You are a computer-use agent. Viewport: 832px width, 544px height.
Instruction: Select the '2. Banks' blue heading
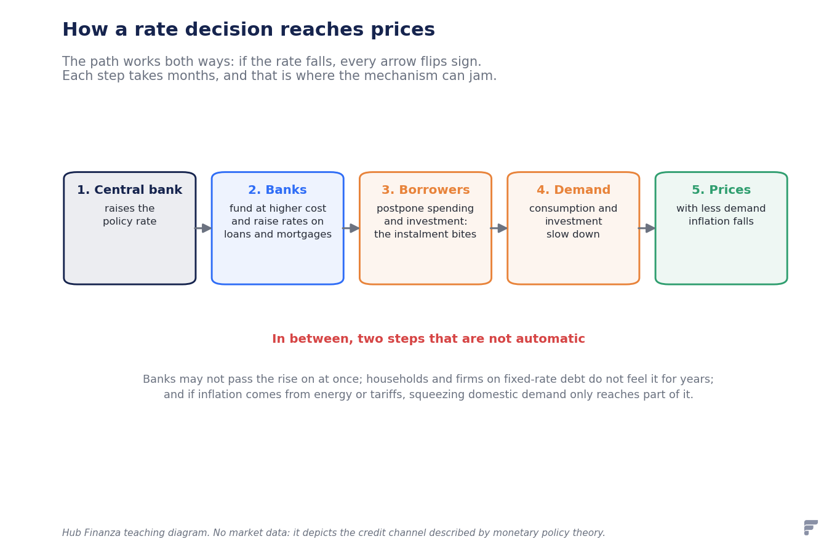[x=278, y=190]
